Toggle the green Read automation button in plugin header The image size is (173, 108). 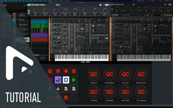tap(32, 5)
